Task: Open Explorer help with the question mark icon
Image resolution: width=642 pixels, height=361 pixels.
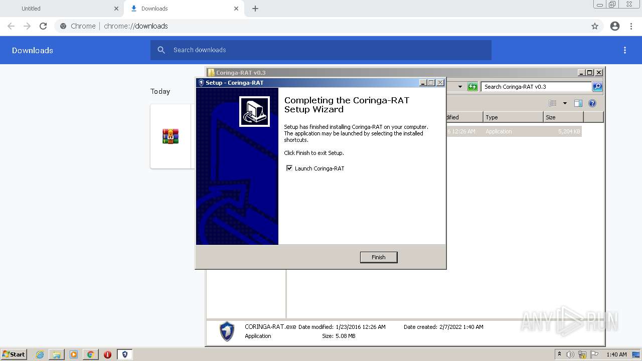Action: [592, 103]
